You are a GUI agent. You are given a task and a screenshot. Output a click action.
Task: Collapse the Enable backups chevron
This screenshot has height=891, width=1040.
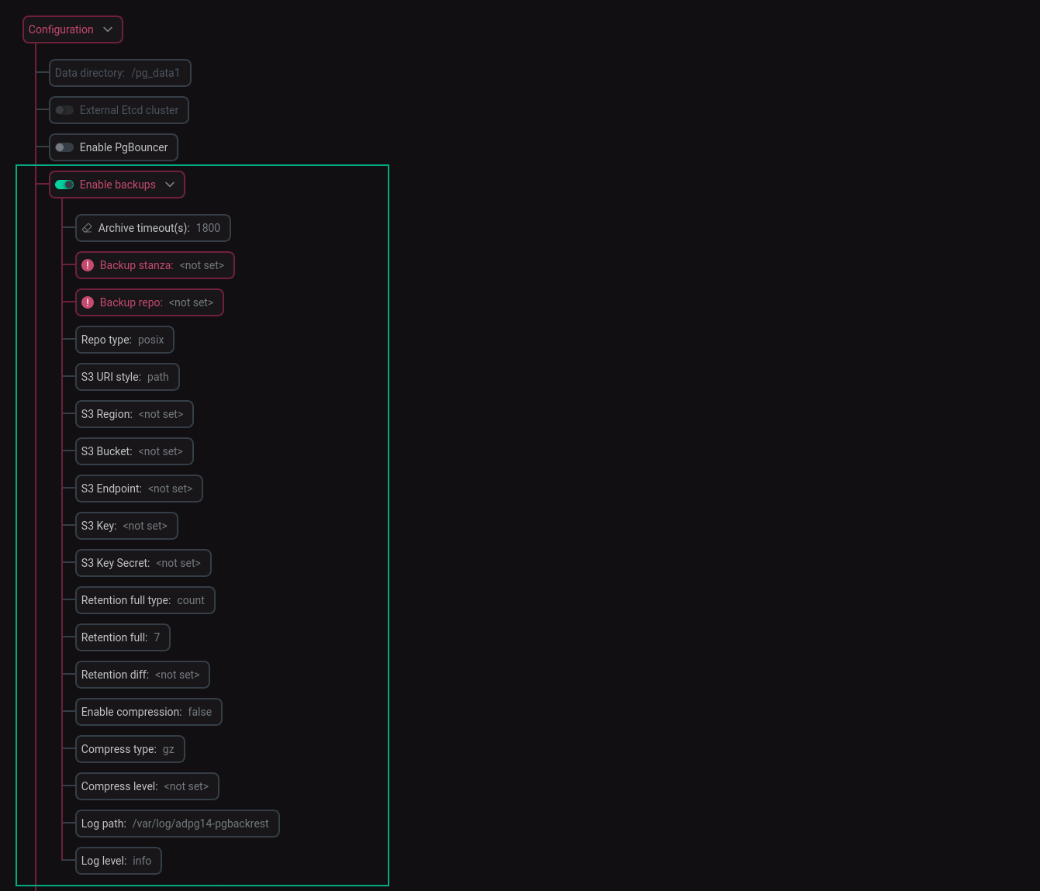170,185
